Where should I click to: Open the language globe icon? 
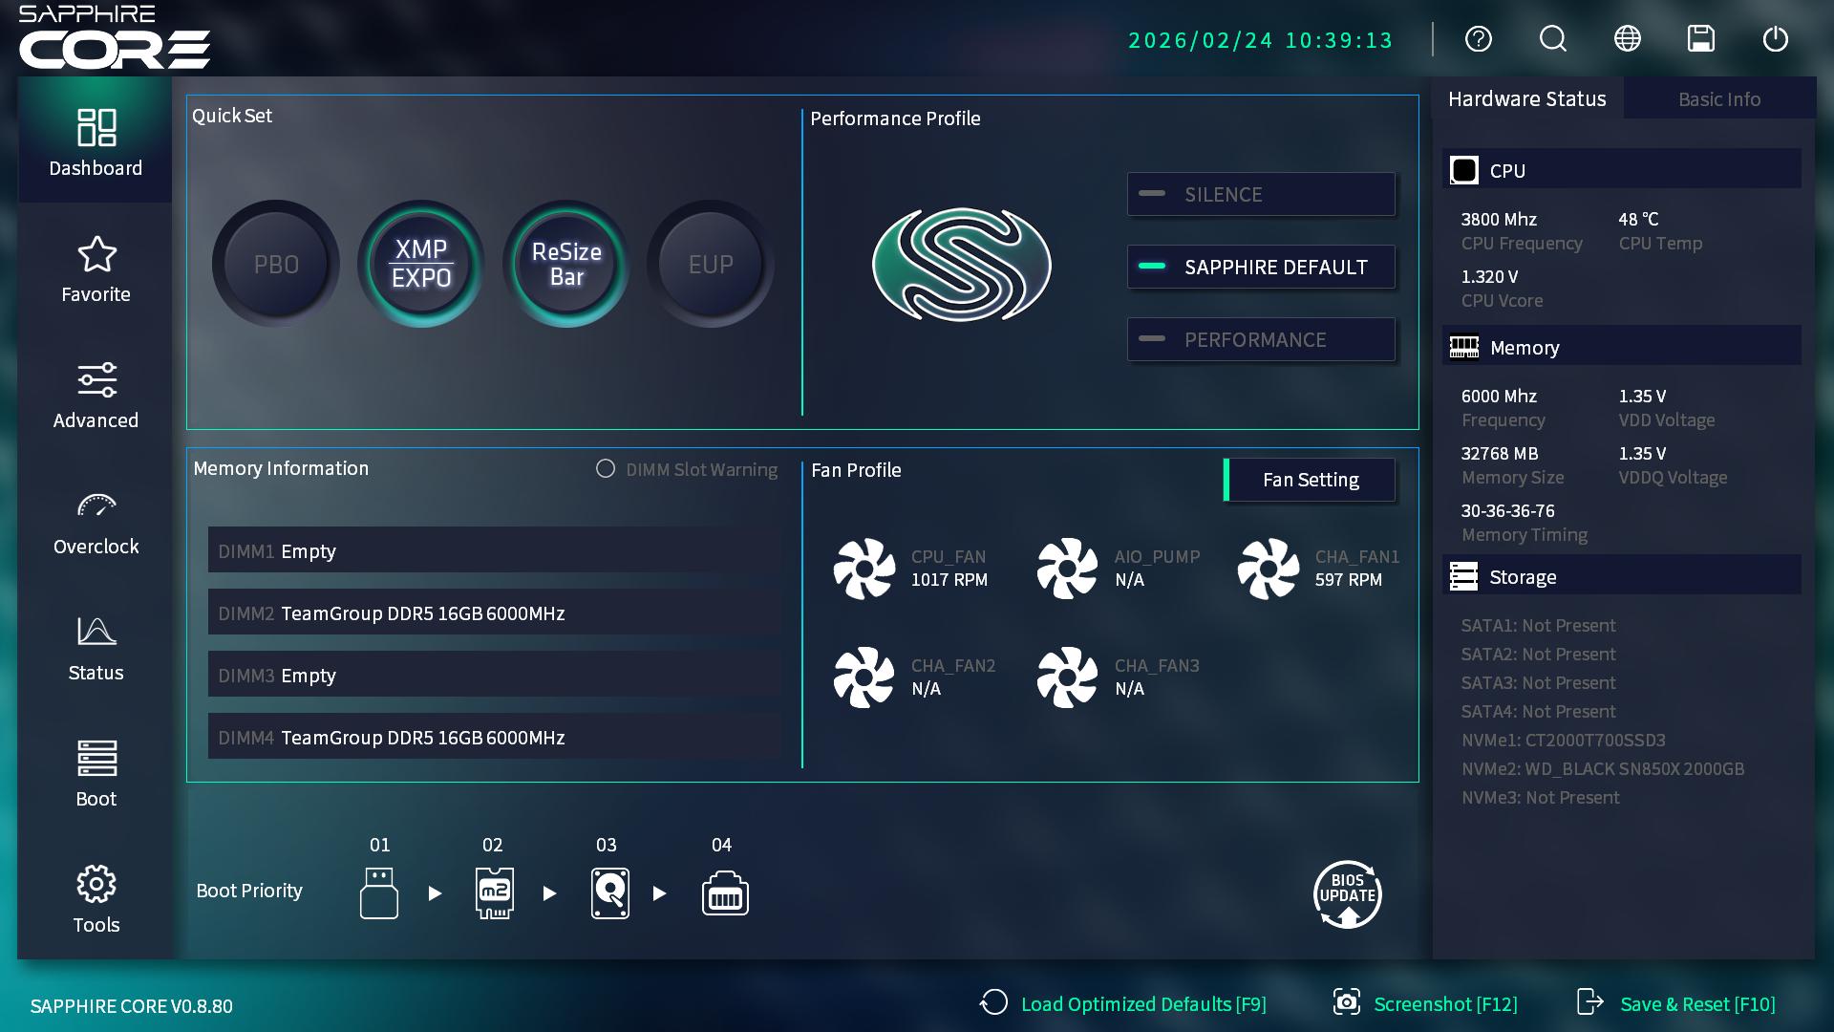click(x=1627, y=39)
